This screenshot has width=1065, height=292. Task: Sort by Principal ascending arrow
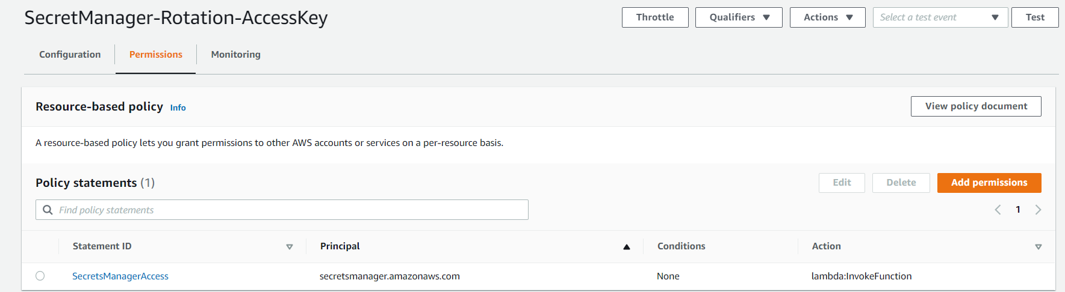627,247
